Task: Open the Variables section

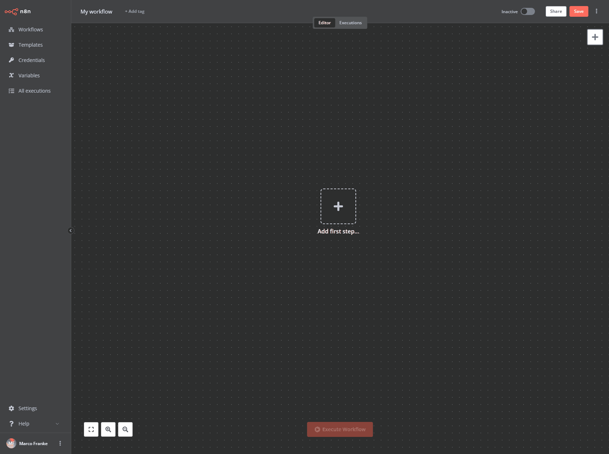Action: pyautogui.click(x=29, y=75)
